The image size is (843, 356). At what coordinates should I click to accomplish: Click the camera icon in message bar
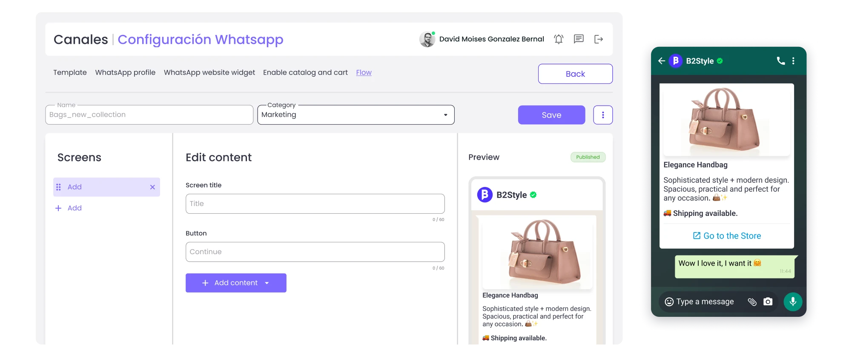768,301
